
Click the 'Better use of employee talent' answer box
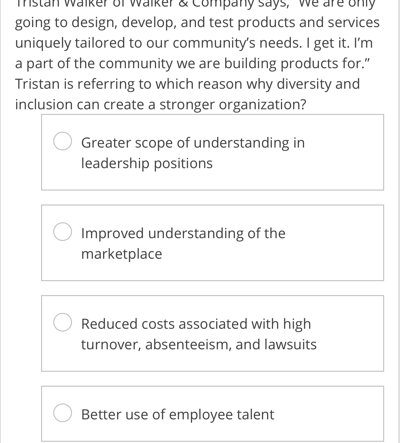click(x=212, y=414)
